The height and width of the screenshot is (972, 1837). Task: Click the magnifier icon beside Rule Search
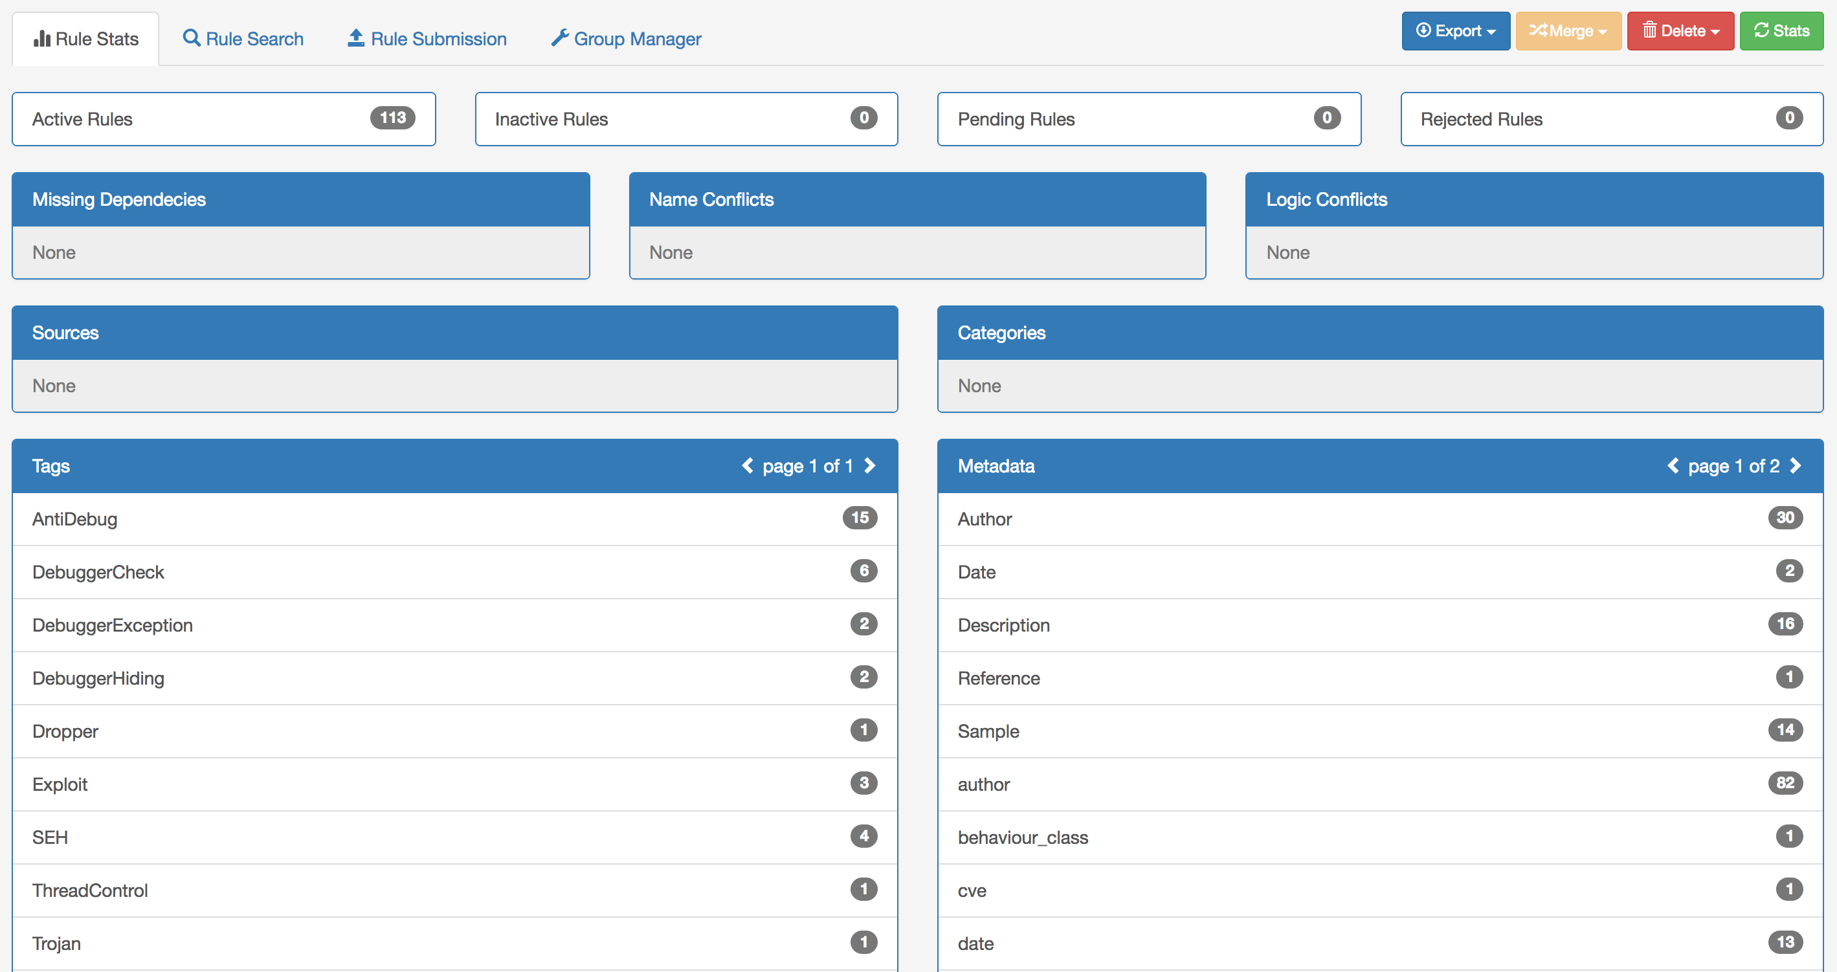[x=191, y=38]
